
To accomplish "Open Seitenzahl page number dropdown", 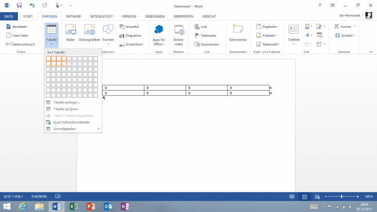I will [x=268, y=44].
